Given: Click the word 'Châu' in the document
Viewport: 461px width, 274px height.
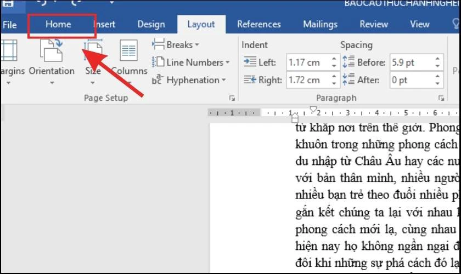Looking at the screenshot, I should [368, 161].
